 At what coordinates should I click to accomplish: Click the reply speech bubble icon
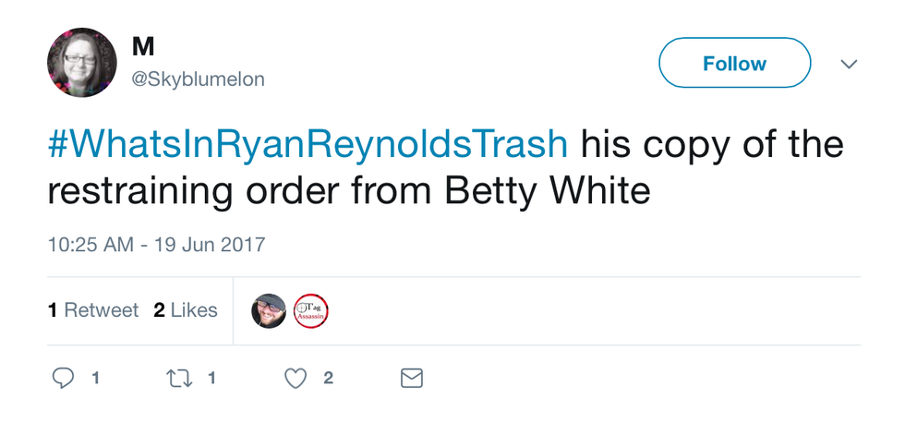[64, 378]
